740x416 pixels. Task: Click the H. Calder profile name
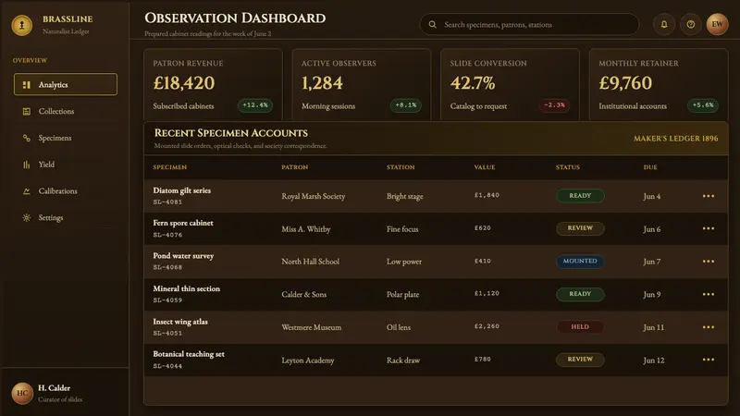54,388
